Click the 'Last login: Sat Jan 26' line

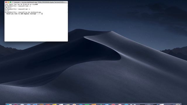pos(21,4)
